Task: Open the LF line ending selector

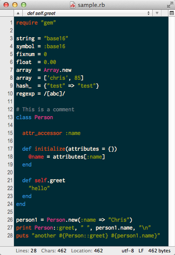Action: (141, 251)
